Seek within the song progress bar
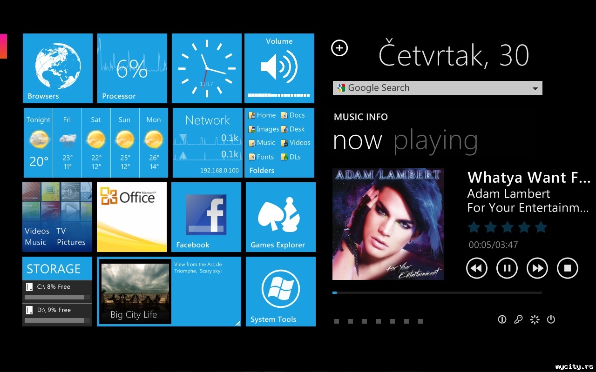This screenshot has height=372, width=596. tap(437, 292)
